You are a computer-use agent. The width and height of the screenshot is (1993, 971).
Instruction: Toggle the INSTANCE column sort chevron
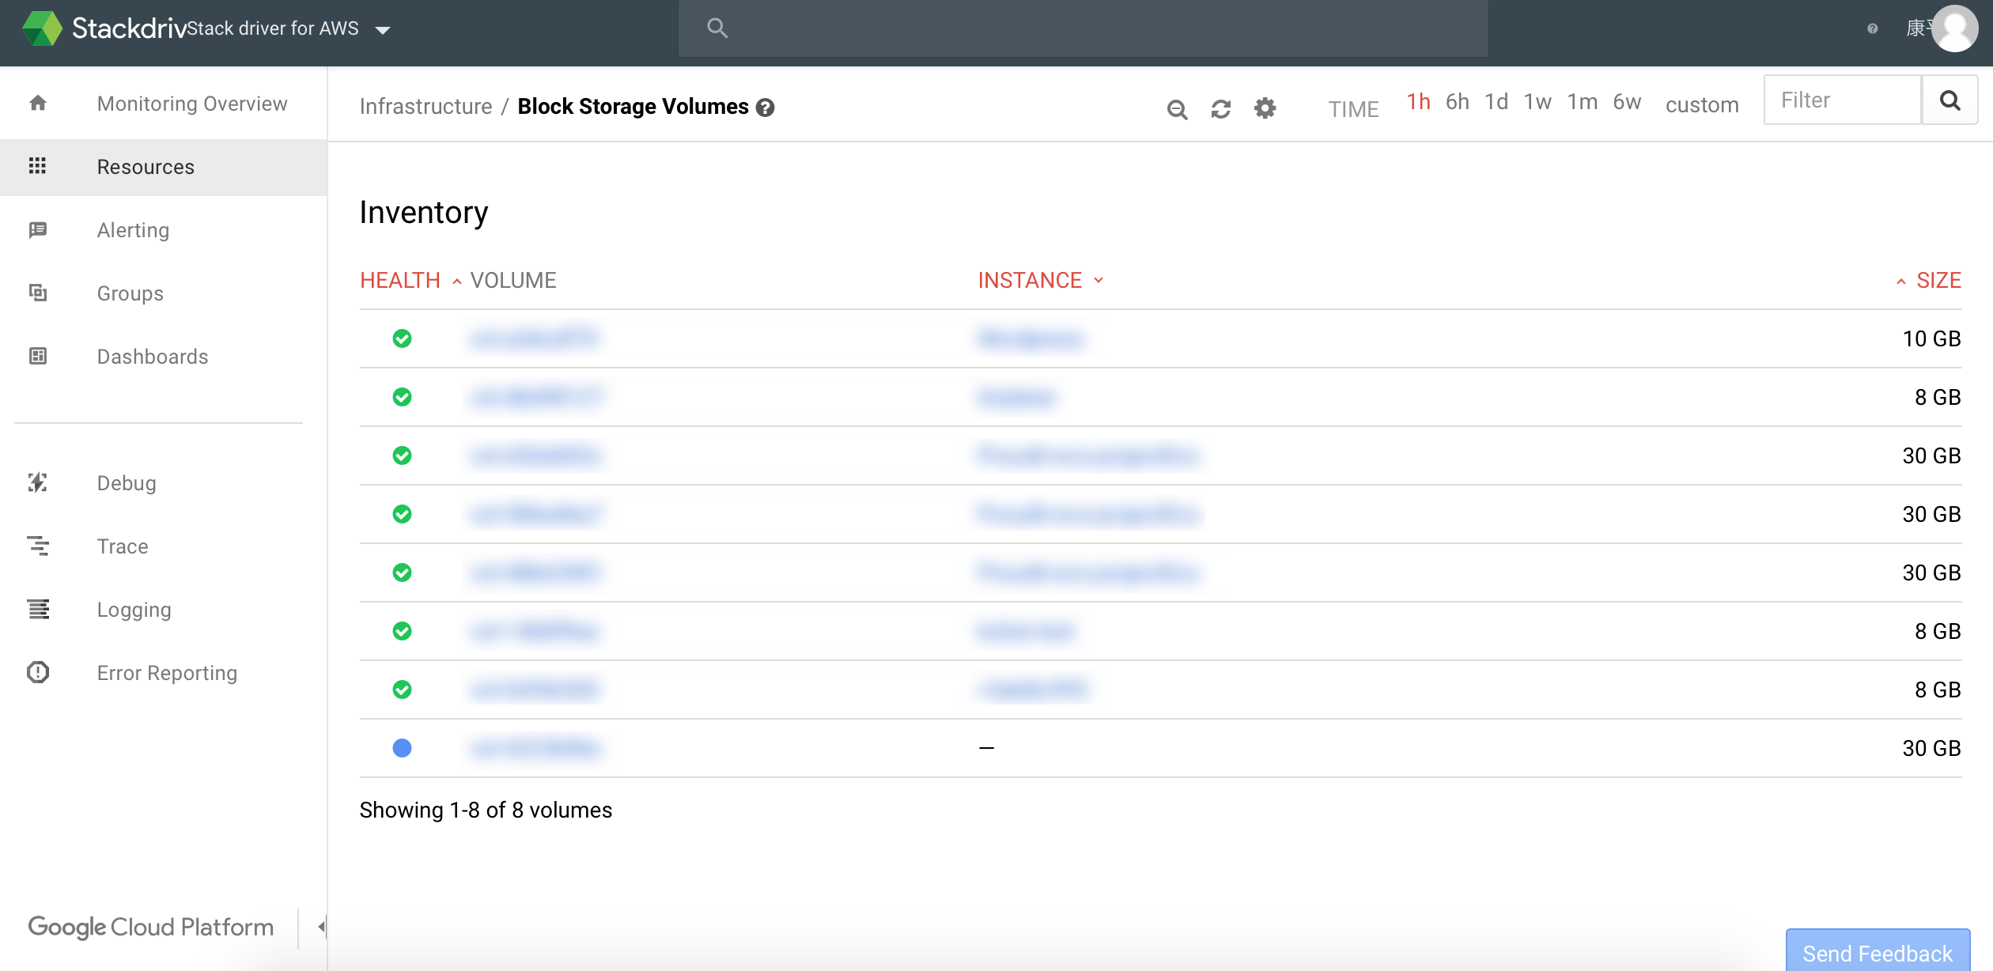click(x=1098, y=280)
